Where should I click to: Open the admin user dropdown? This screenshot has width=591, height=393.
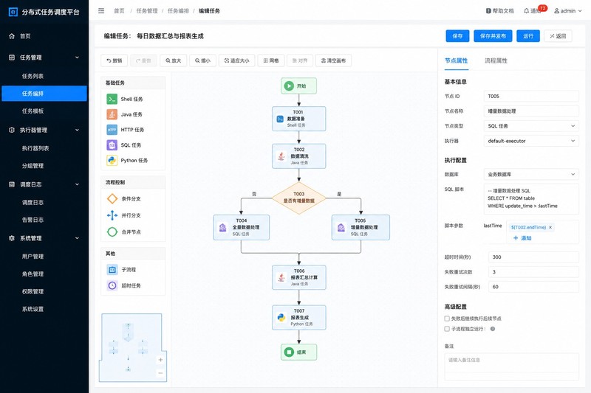(x=567, y=11)
